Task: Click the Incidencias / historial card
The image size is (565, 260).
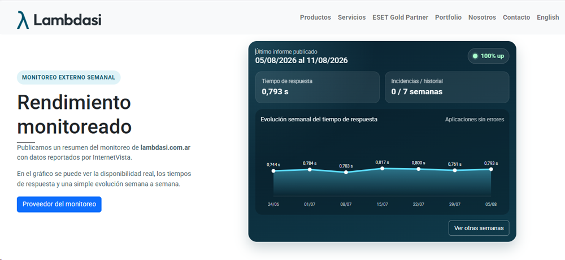Action: (447, 87)
